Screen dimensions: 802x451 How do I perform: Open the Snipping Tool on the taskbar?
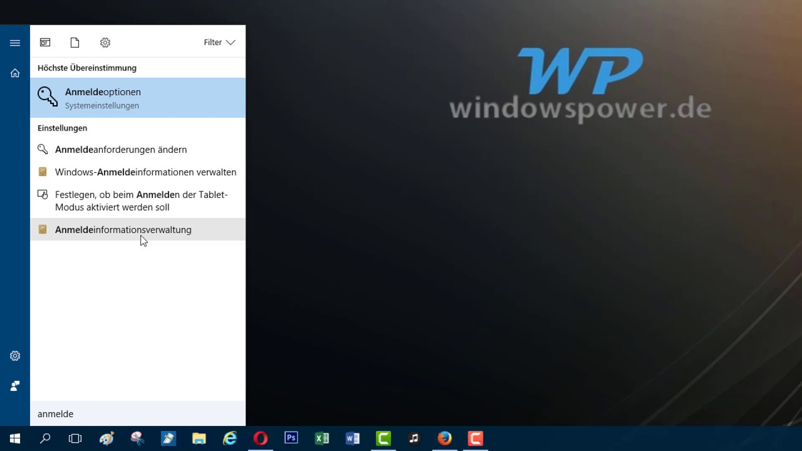click(137, 438)
